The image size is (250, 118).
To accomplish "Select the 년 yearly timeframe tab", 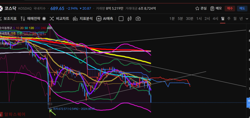I will (241, 19).
